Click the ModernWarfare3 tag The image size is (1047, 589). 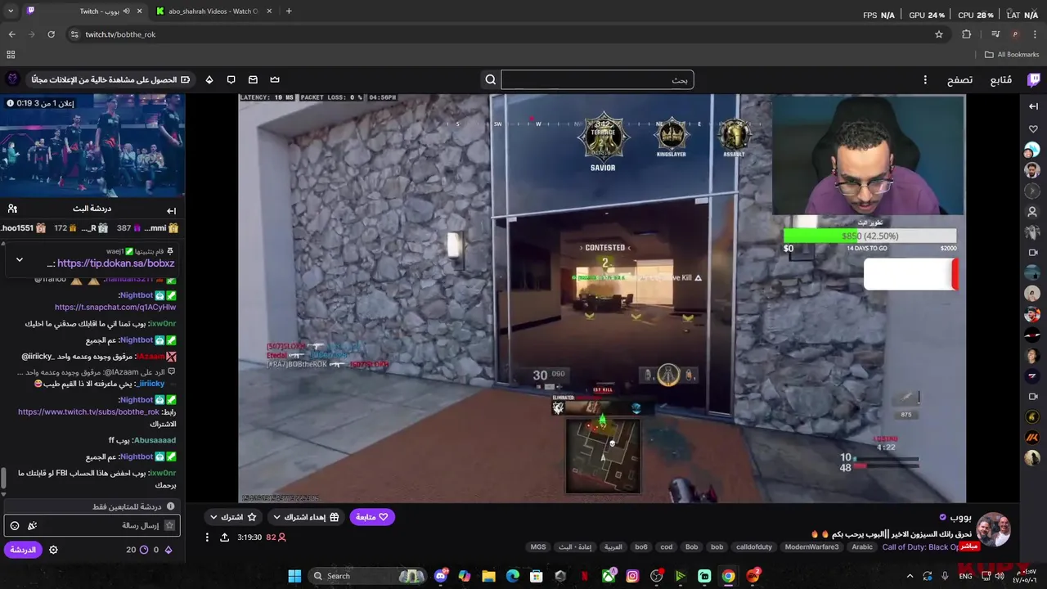[811, 546]
